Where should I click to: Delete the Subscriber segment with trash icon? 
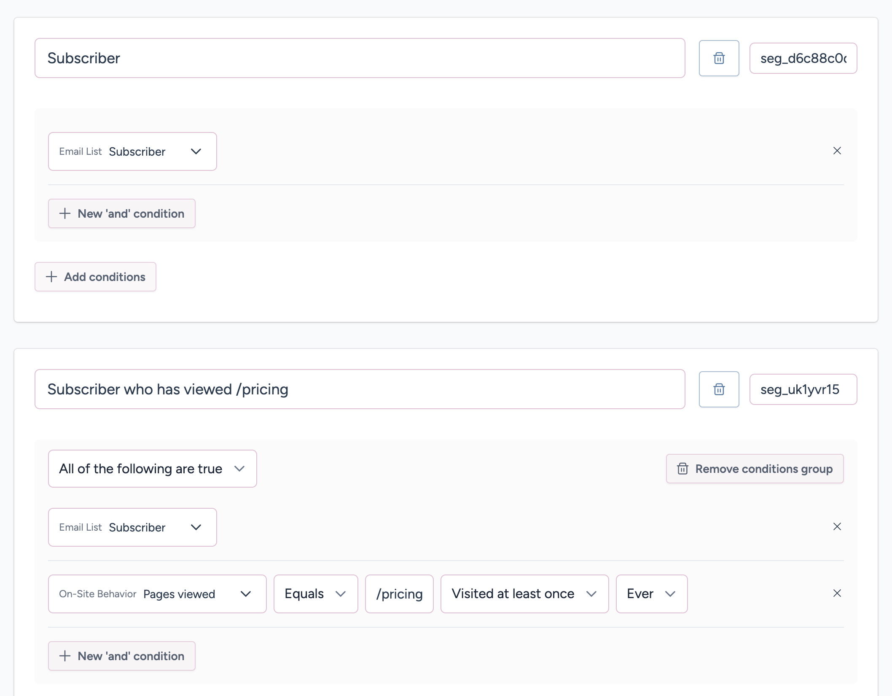(x=719, y=58)
